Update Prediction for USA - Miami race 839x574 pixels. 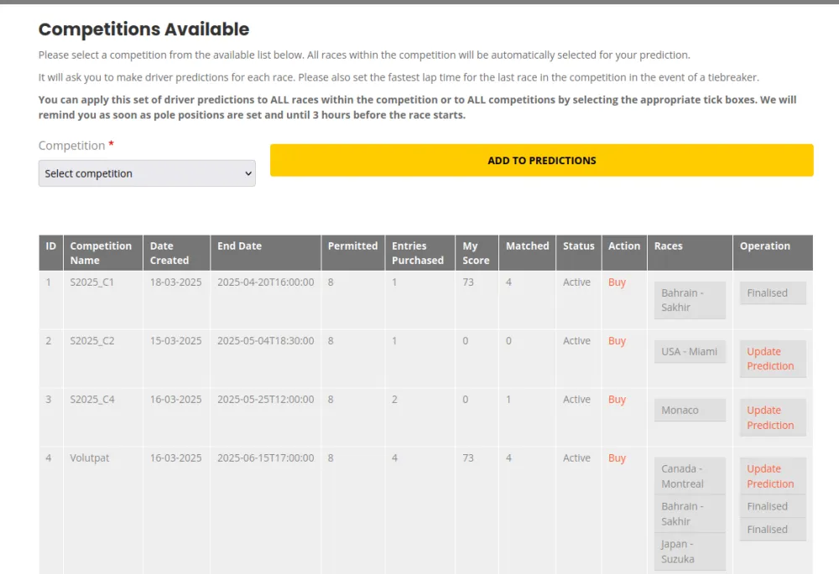tap(770, 359)
